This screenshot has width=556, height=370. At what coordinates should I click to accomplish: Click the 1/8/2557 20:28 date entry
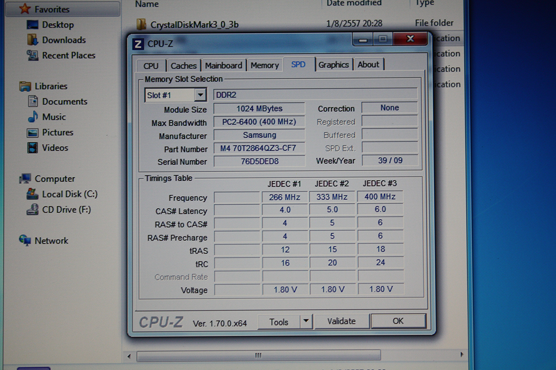(354, 24)
